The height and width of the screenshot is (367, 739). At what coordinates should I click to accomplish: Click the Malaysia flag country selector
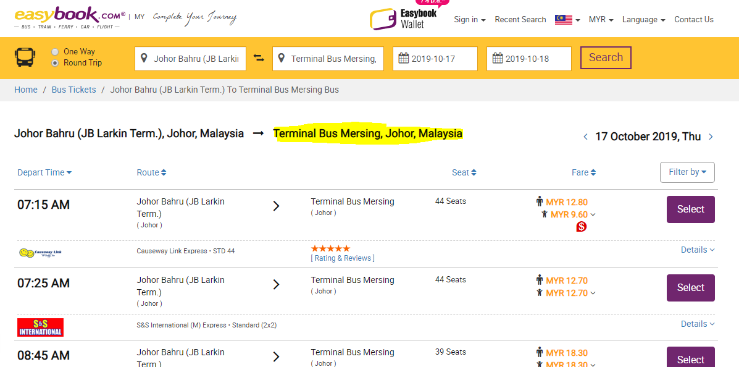567,20
